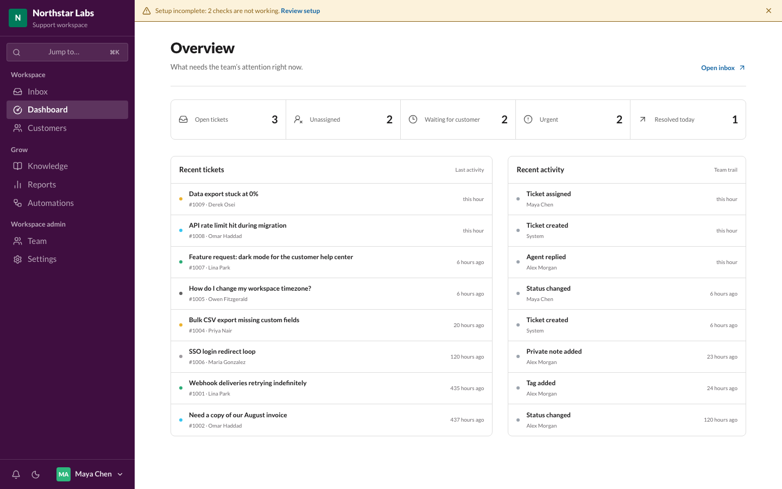Open Automations in the sidebar

click(x=67, y=203)
